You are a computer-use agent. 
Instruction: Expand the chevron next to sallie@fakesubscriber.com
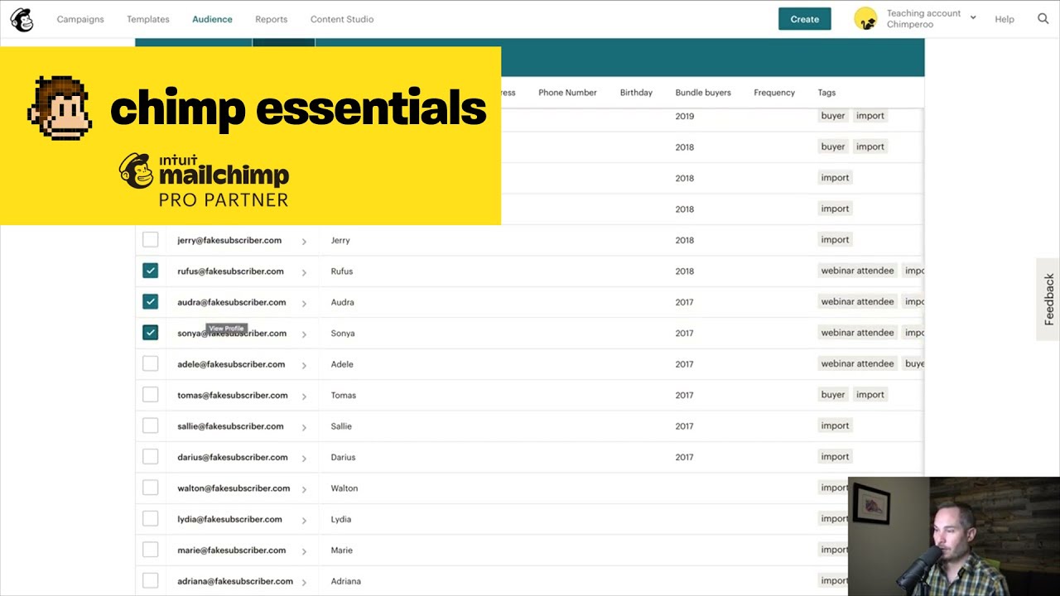(304, 427)
